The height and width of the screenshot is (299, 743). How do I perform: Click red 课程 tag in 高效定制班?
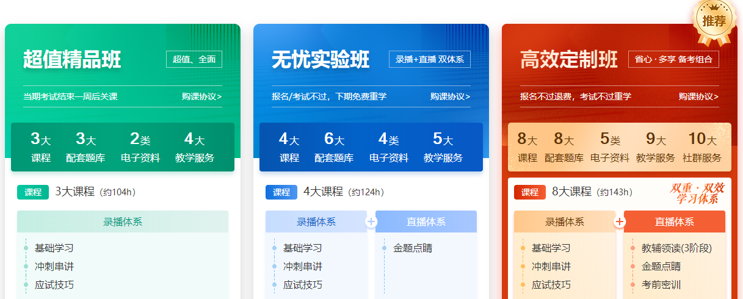pyautogui.click(x=530, y=192)
